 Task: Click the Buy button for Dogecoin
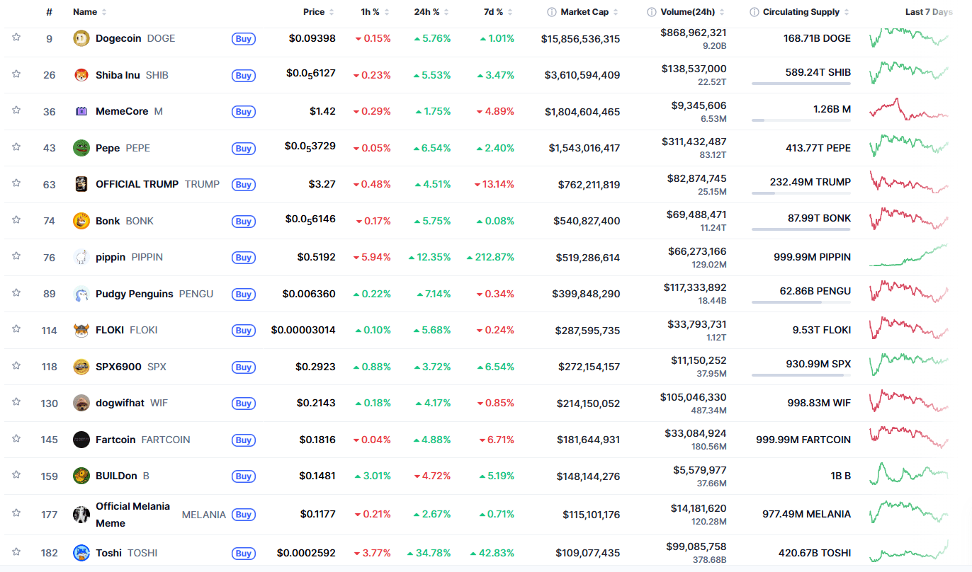243,39
